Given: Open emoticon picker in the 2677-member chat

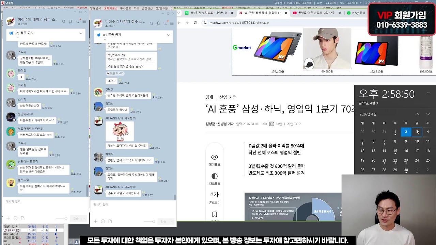Looking at the screenshot, I should click(103, 222).
